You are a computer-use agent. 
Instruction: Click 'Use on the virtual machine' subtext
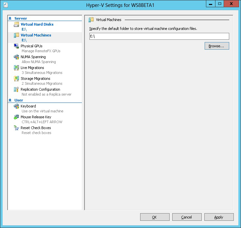[43, 111]
